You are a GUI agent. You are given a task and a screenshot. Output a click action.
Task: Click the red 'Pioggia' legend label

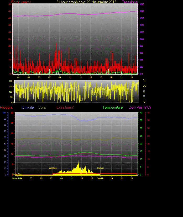click(6, 107)
